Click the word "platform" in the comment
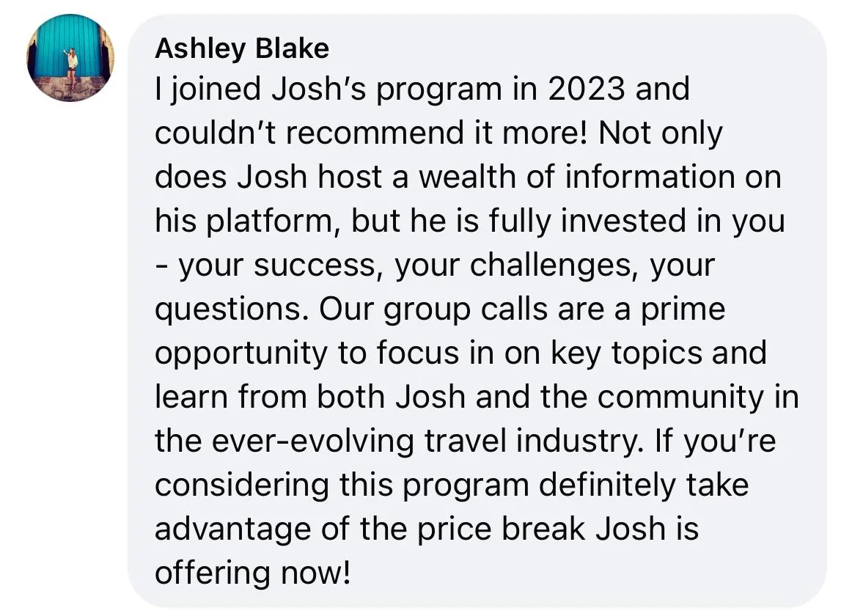The image size is (841, 616). [270, 221]
